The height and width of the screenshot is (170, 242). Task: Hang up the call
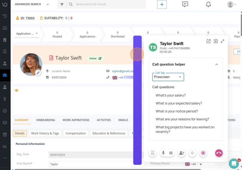pos(219,153)
